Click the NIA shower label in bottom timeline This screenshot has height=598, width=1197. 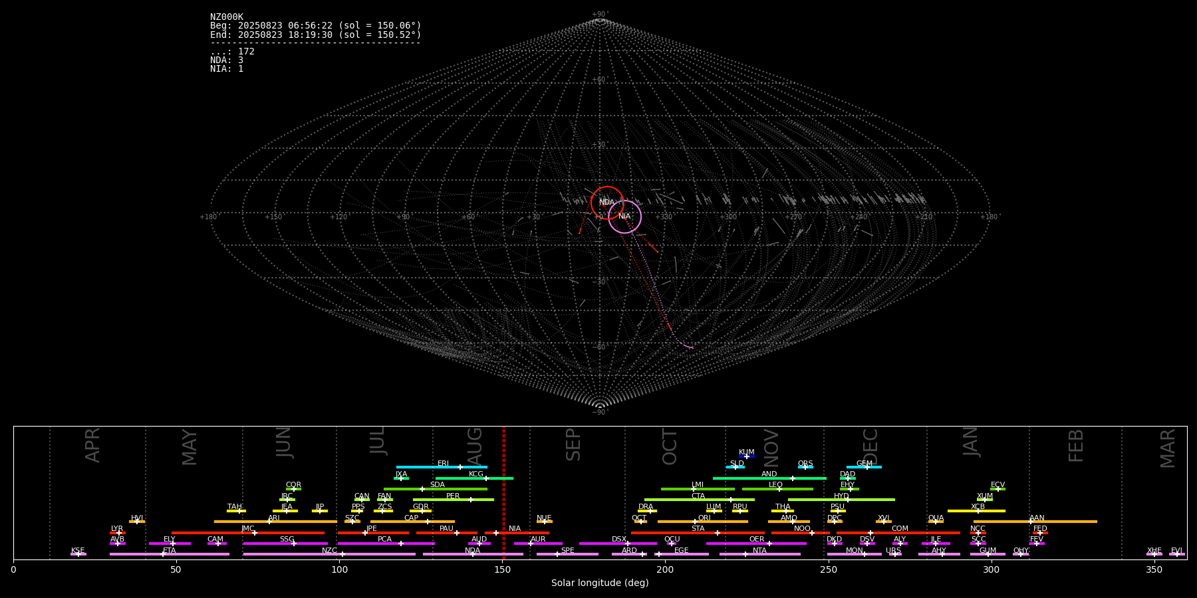coord(515,529)
